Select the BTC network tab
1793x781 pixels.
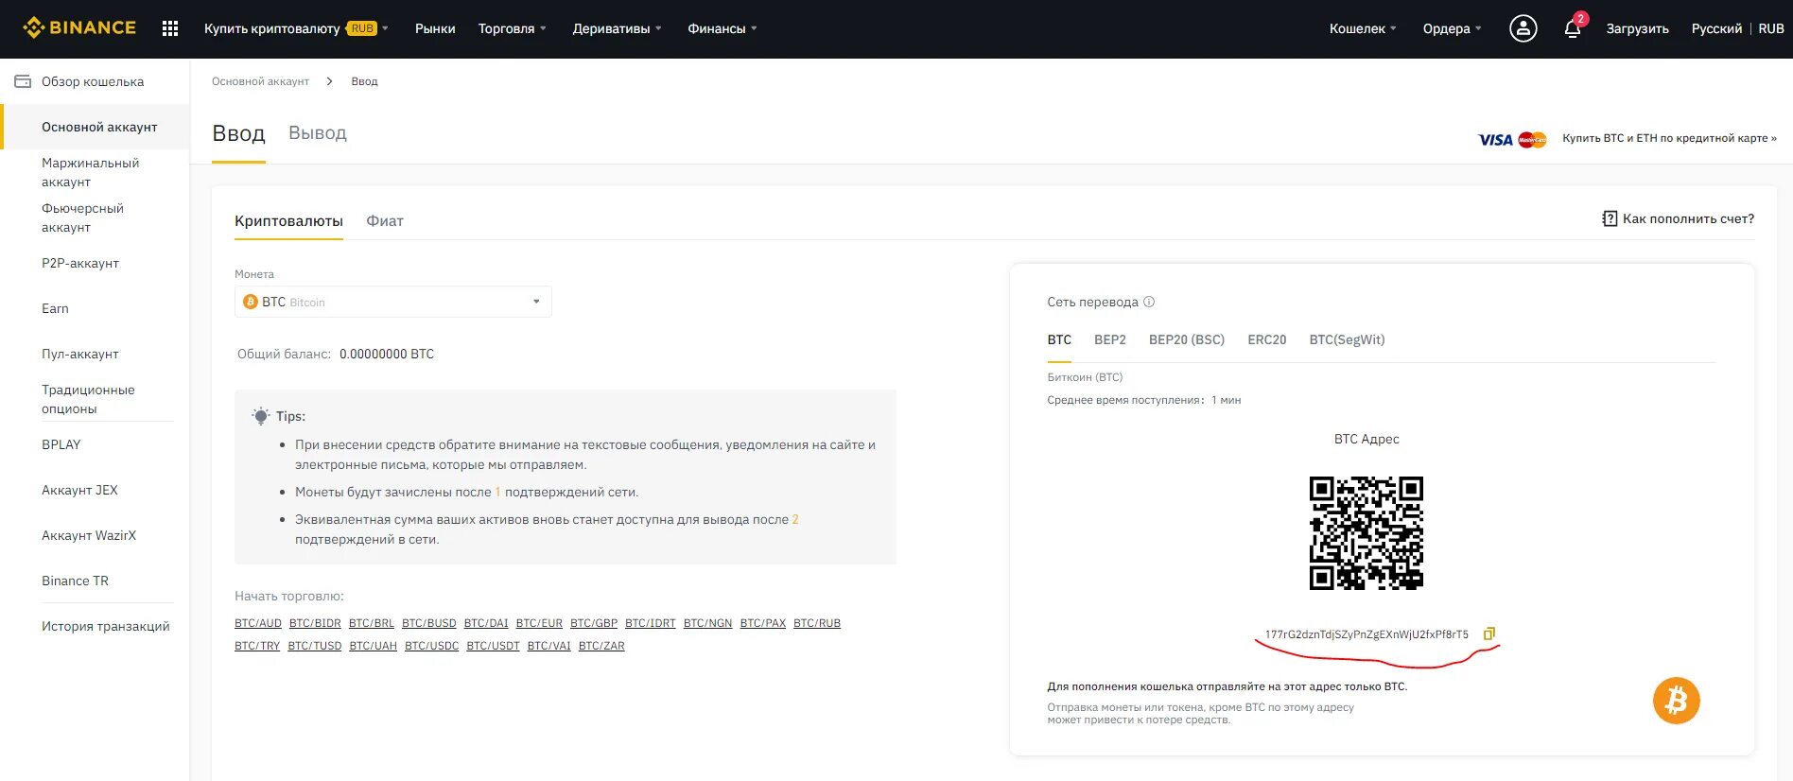click(1059, 339)
